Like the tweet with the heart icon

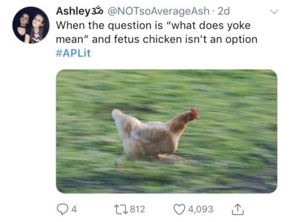point(179,209)
